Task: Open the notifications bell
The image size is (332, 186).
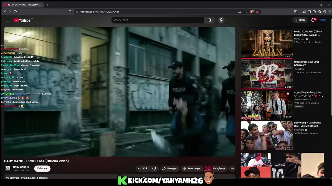Action: tap(313, 20)
